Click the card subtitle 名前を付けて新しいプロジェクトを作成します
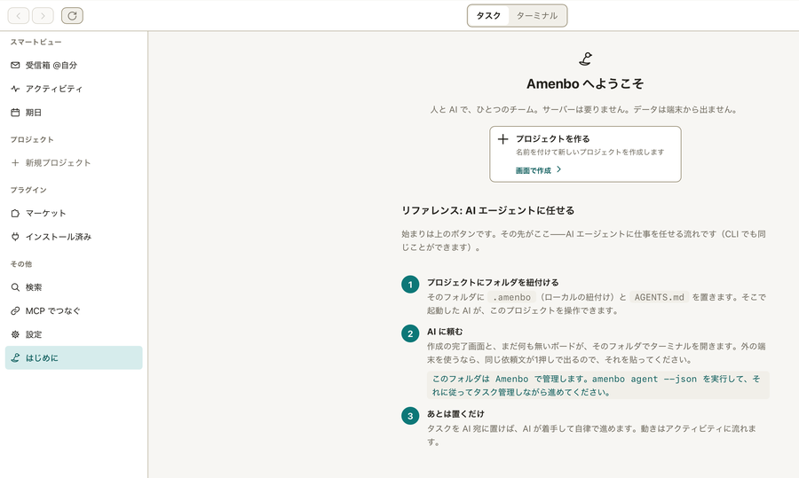799x478 pixels. 590,153
